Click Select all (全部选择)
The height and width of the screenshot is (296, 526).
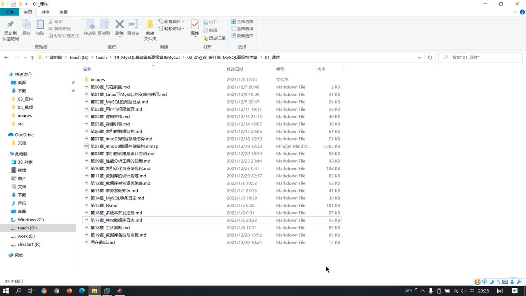click(242, 21)
